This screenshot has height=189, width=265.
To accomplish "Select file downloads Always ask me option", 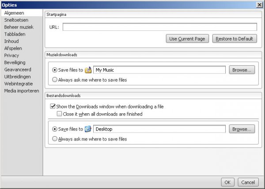I will [55, 139].
